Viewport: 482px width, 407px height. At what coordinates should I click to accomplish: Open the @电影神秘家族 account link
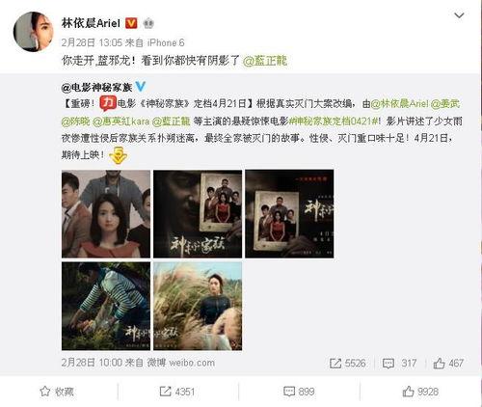pos(96,87)
